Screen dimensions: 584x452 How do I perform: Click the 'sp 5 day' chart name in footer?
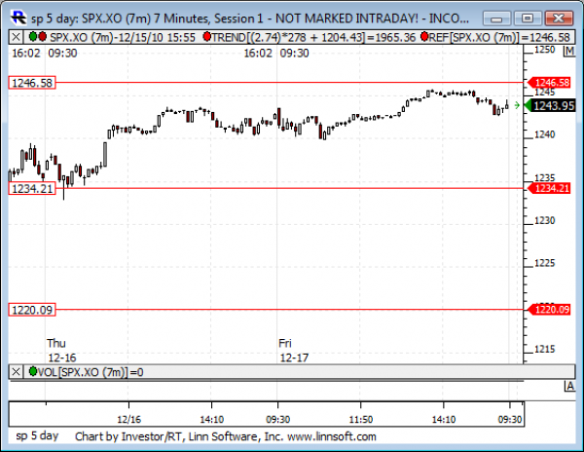coord(37,436)
